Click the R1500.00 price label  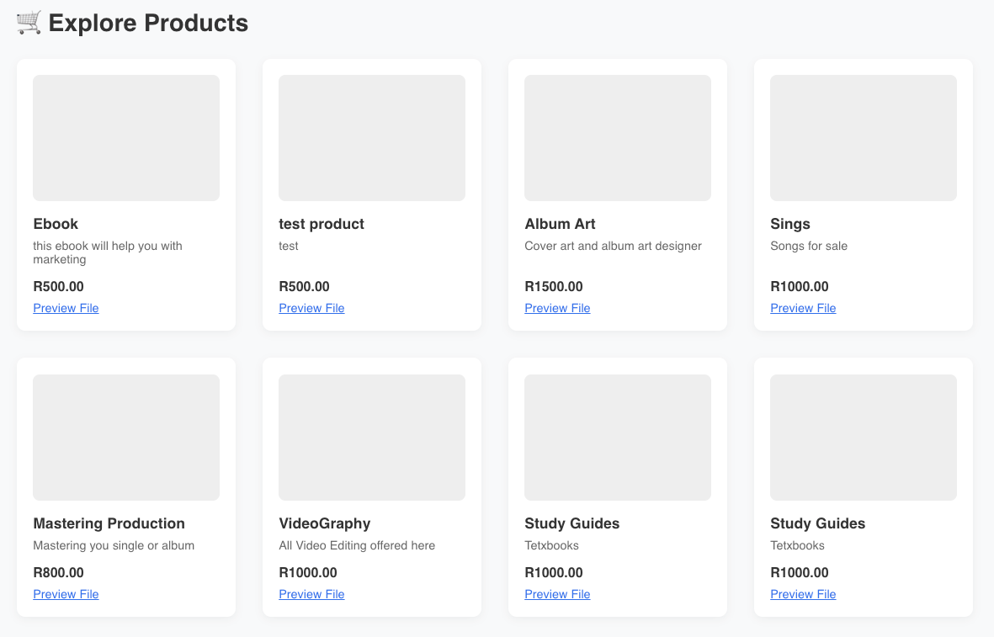click(x=554, y=286)
